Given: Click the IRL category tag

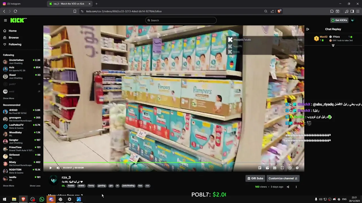Looking at the screenshot, I should coord(63,186).
